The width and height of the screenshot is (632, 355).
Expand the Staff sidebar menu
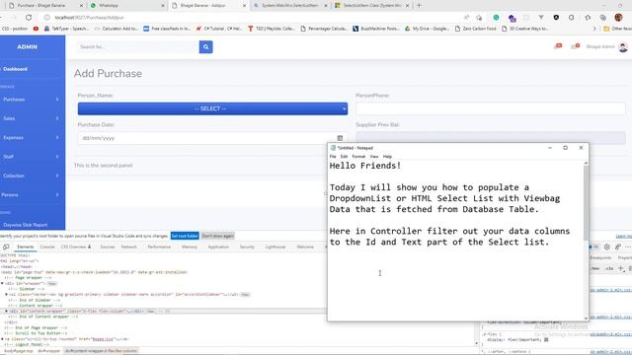pyautogui.click(x=31, y=157)
